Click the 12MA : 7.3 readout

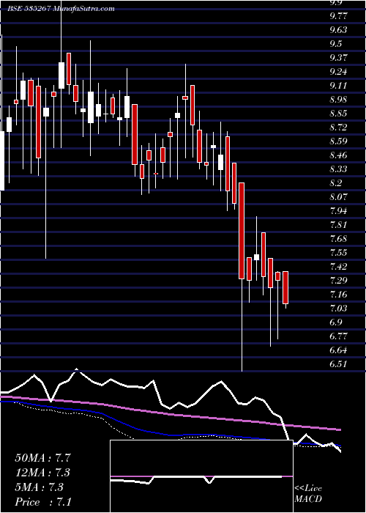(42, 473)
